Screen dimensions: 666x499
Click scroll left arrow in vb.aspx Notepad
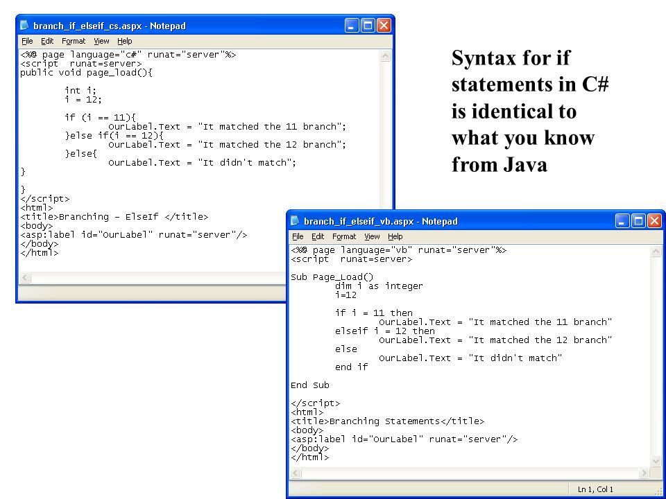tap(296, 473)
